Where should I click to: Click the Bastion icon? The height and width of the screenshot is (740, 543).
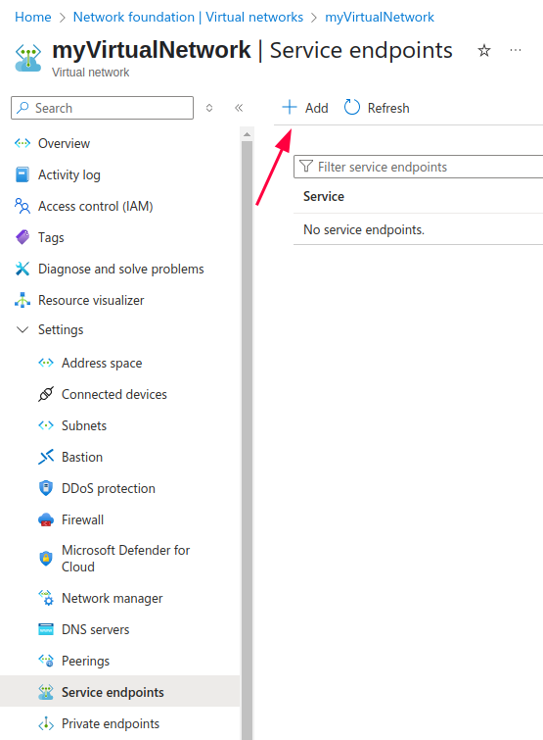[46, 457]
